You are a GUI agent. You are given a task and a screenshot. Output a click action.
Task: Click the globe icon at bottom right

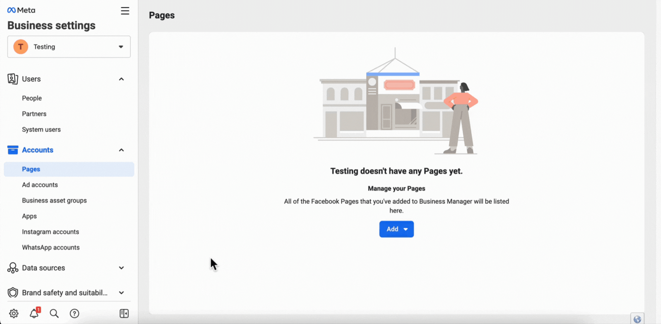[x=637, y=319]
